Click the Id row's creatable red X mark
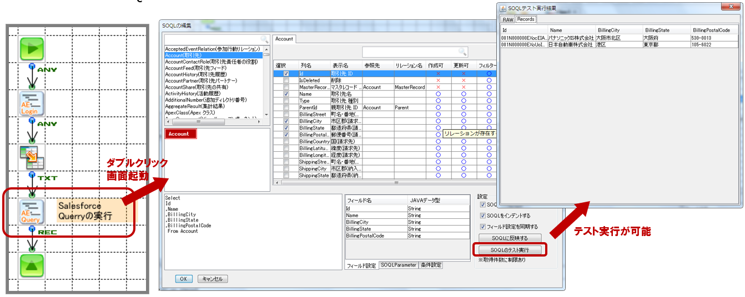Viewport: 745px width, 297px height. pyautogui.click(x=438, y=73)
